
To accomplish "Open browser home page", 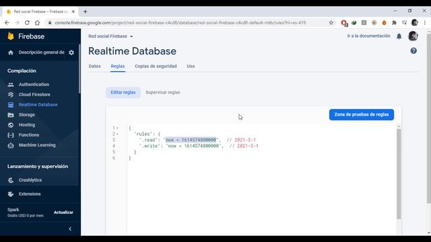I will tap(37, 23).
